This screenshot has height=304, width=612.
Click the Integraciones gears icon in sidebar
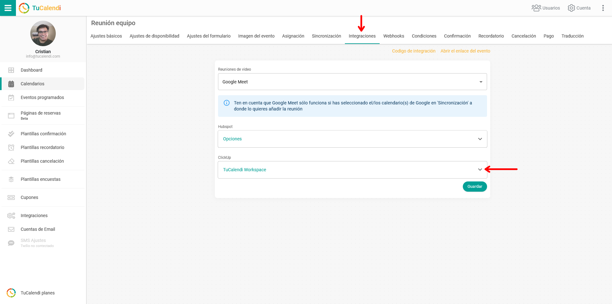coord(11,216)
